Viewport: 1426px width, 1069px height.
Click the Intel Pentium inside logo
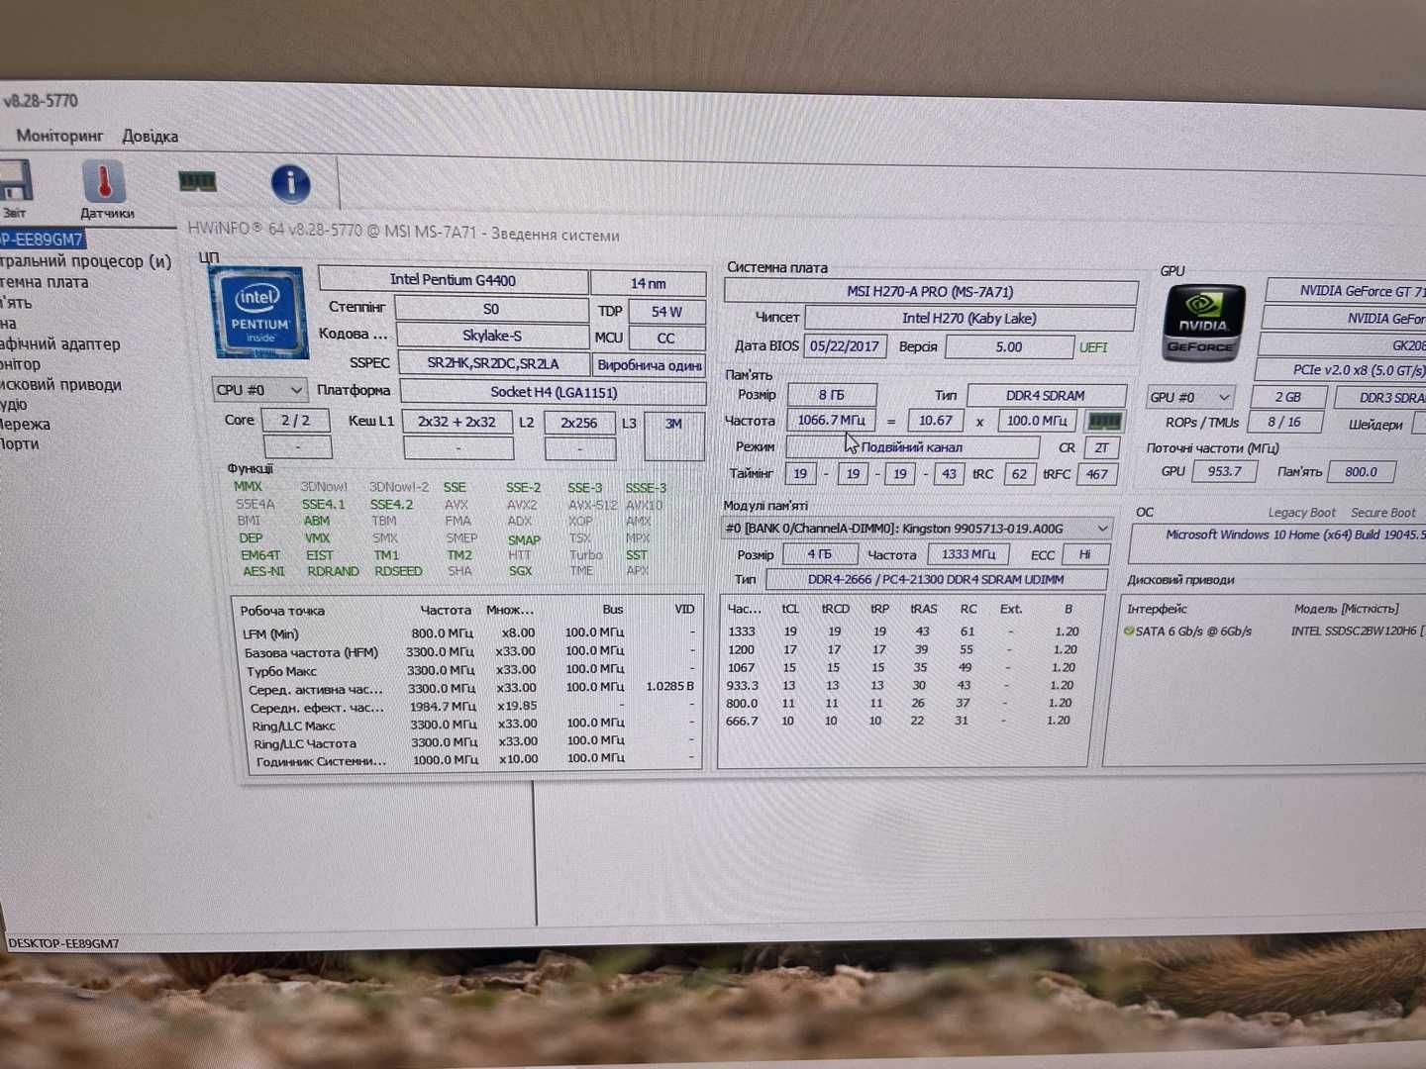pos(260,313)
